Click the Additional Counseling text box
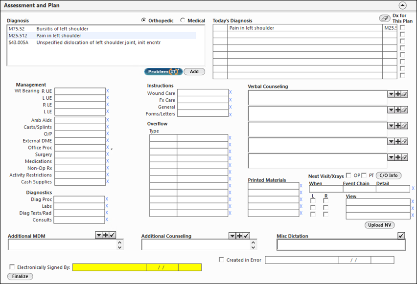This screenshot has height=284, width=417. (196, 245)
